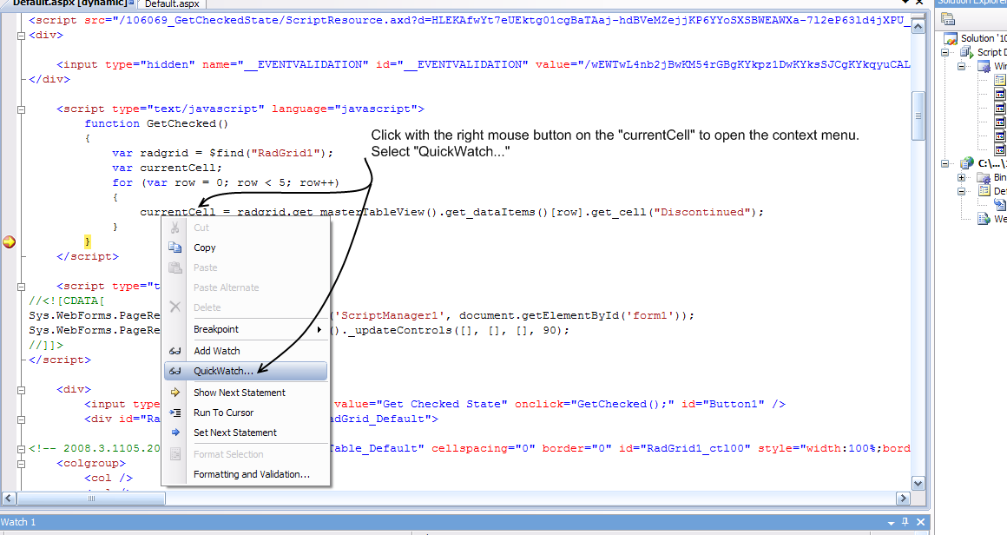Select the 'We' config file icon in Solution Explorer
1007x535 pixels.
coord(984,219)
